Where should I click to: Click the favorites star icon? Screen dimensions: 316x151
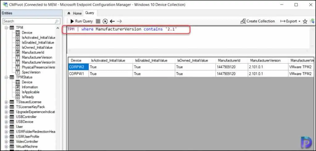305,21
